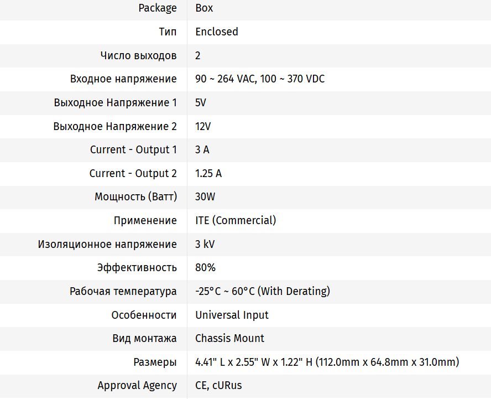Click the Выходное Напряжение 1 label
This screenshot has width=491, height=399.
pos(116,103)
